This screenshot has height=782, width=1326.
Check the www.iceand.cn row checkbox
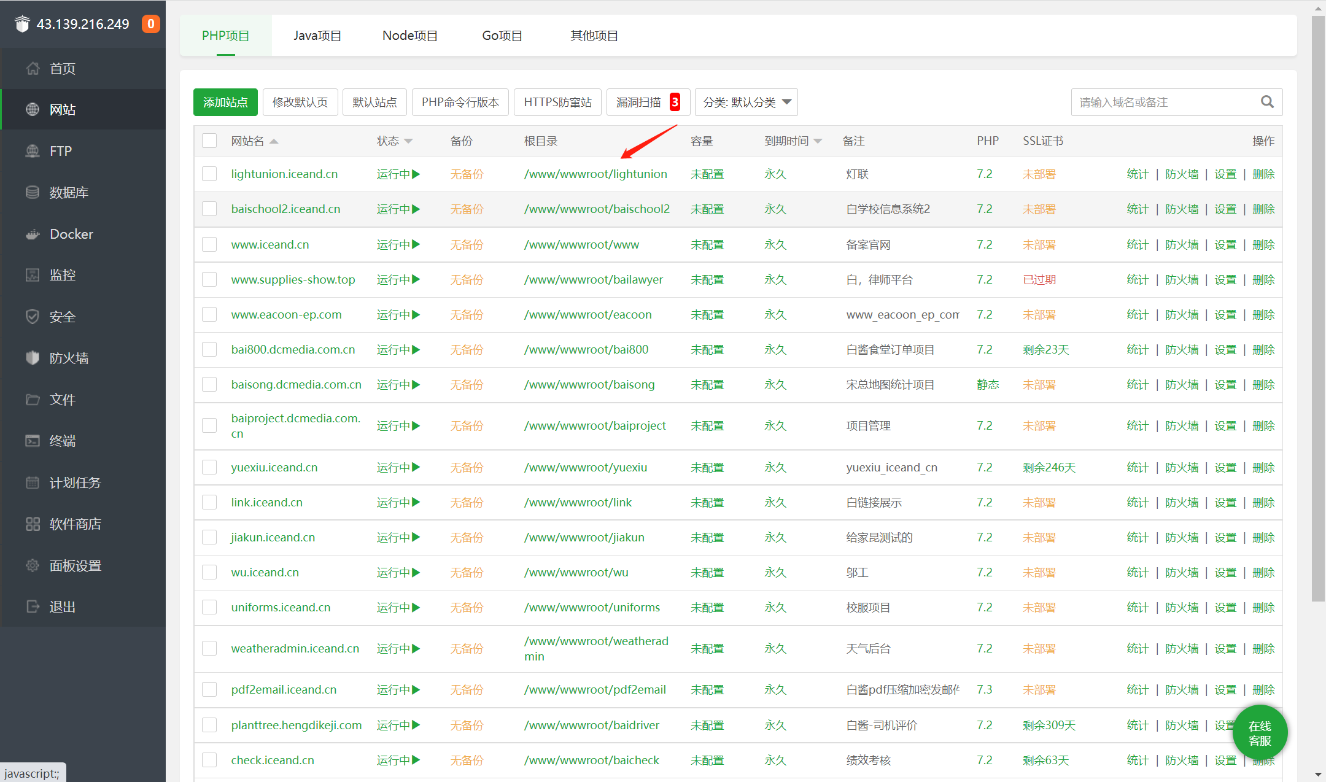coord(209,244)
